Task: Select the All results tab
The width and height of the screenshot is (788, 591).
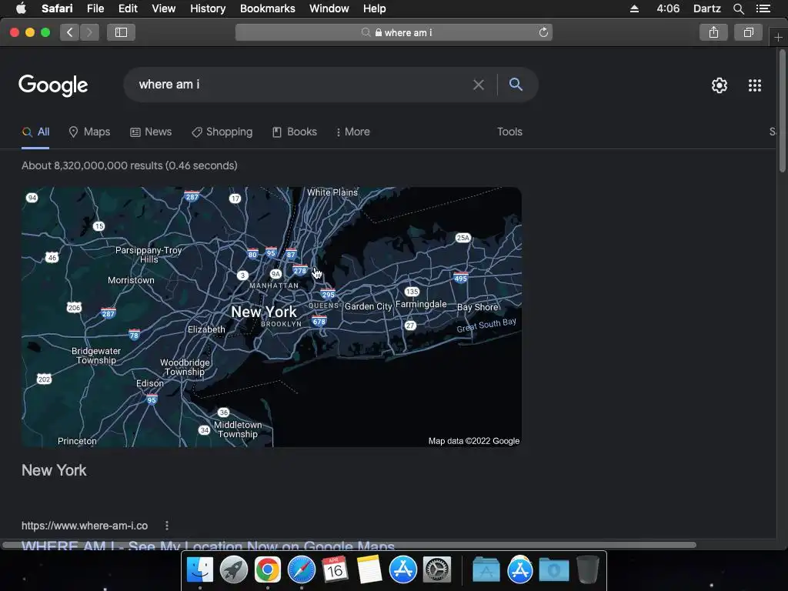Action: [35, 132]
